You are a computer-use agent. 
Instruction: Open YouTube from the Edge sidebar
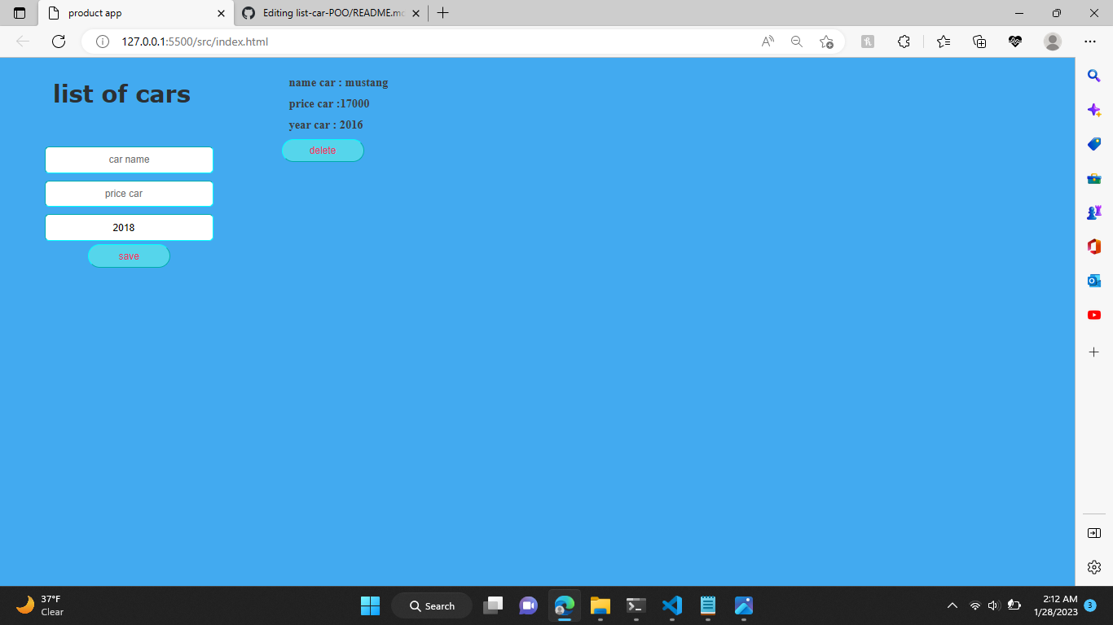1093,314
